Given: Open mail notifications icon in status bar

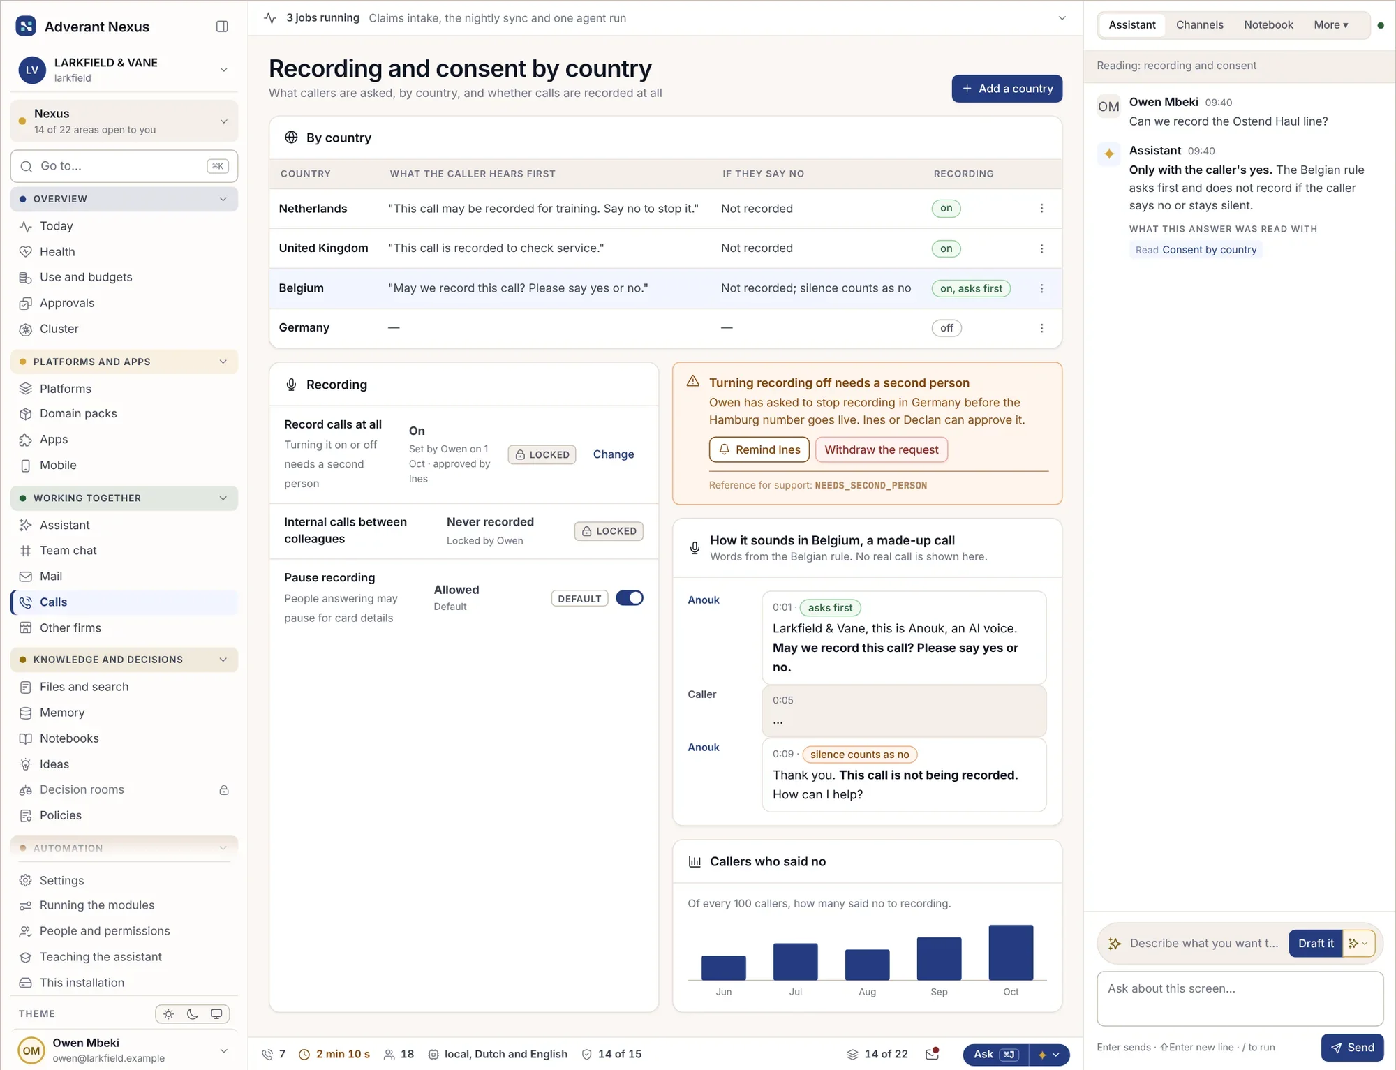Looking at the screenshot, I should tap(933, 1054).
